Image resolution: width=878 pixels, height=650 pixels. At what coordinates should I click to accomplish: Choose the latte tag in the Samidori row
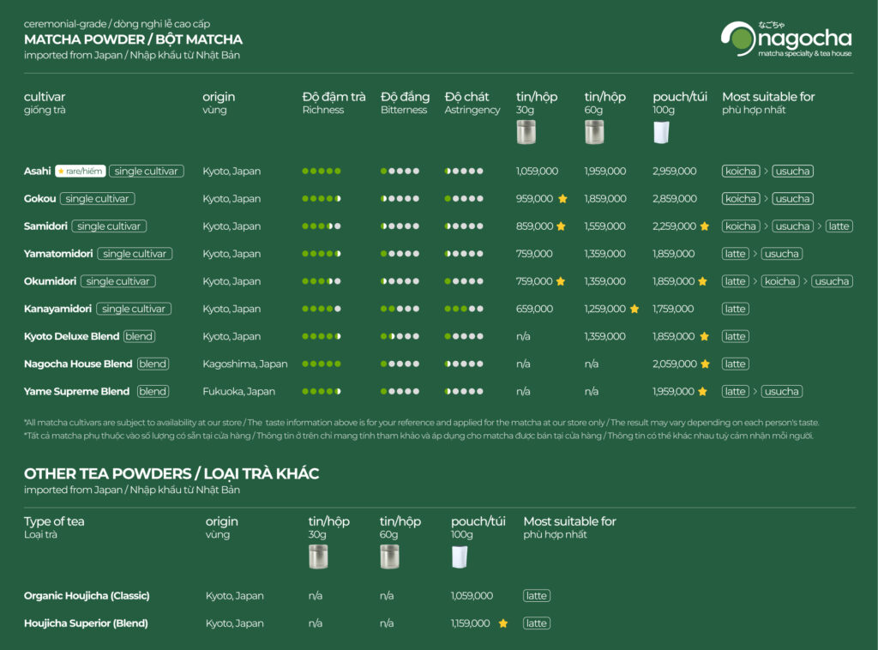[839, 226]
